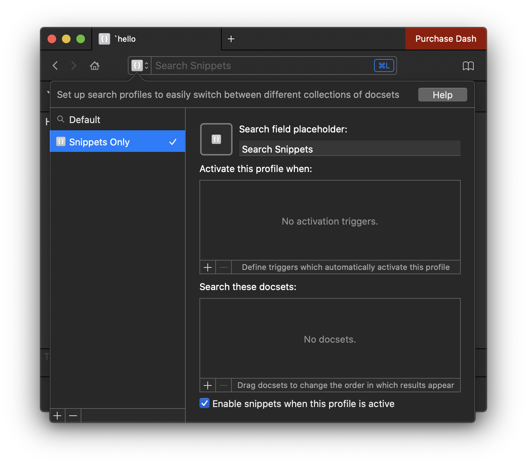The width and height of the screenshot is (527, 465).
Task: Click the home icon in toolbar
Action: 95,66
